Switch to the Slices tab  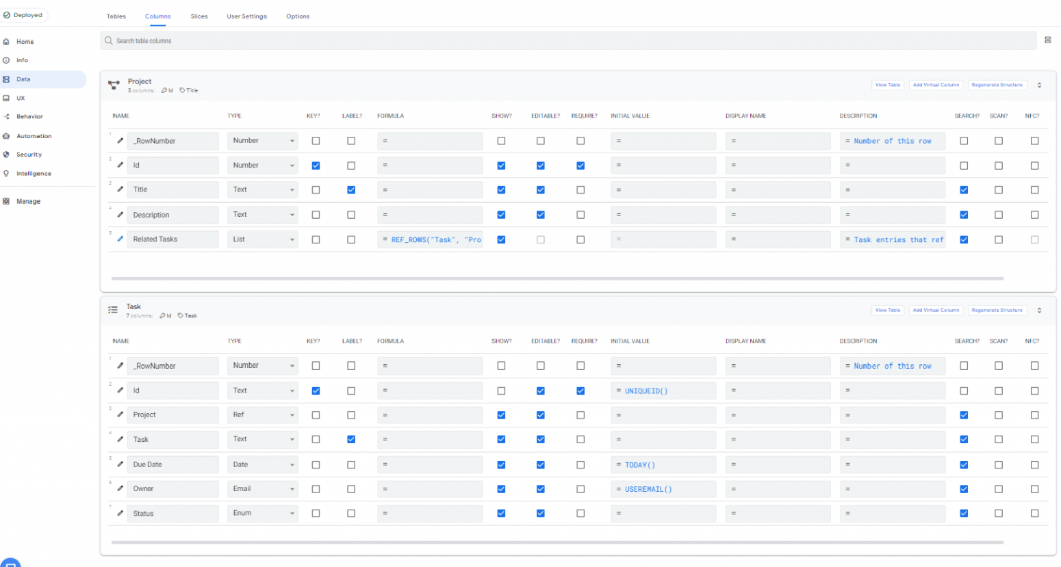pos(199,16)
